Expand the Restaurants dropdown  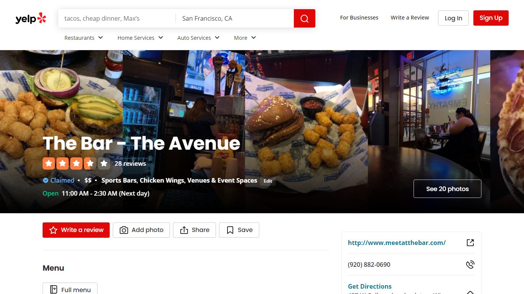pos(84,38)
